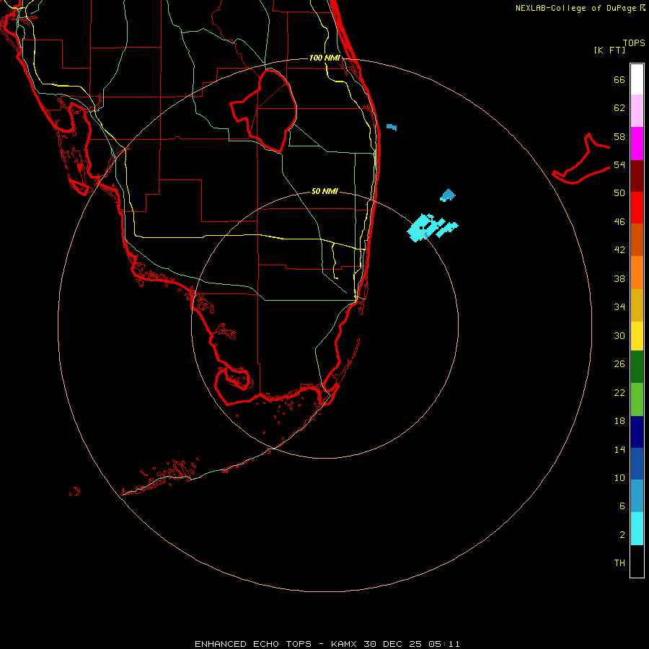The image size is (649, 649).
Task: Click the legend value 62
Action: tap(619, 108)
